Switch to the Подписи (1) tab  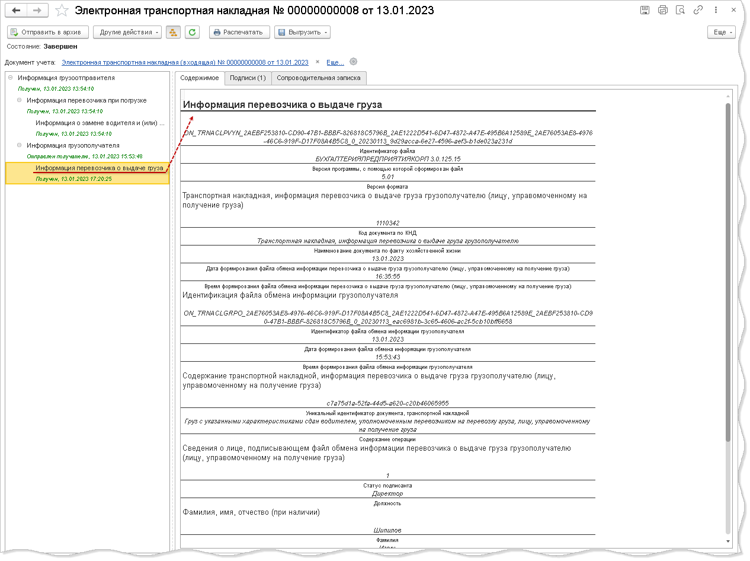pyautogui.click(x=248, y=78)
